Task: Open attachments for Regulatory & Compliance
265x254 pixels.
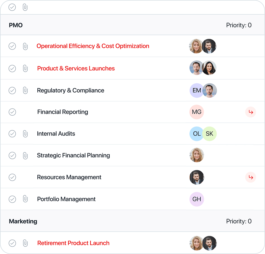Action: 25,90
